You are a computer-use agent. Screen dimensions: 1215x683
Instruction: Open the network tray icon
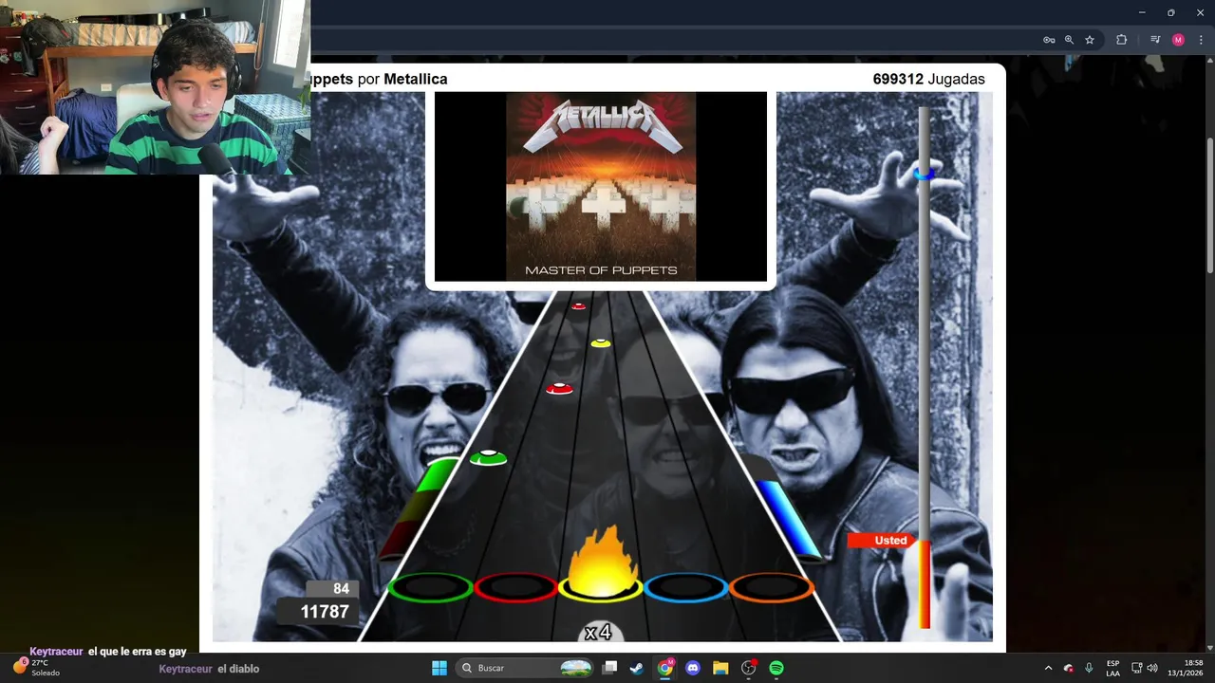[1137, 668]
